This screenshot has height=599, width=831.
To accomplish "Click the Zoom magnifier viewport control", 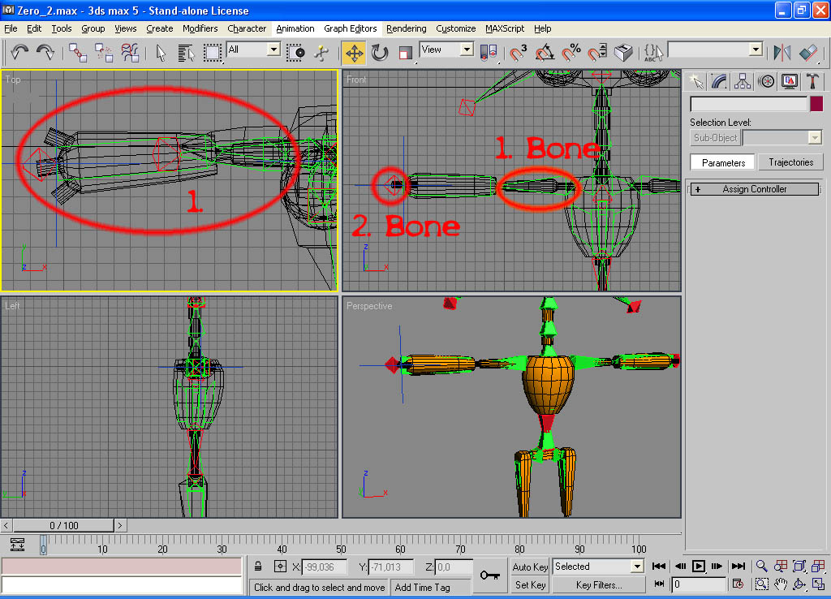I will 762,566.
